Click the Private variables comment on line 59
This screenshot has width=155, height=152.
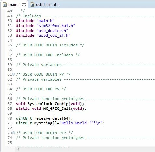click(x=85, y=65)
